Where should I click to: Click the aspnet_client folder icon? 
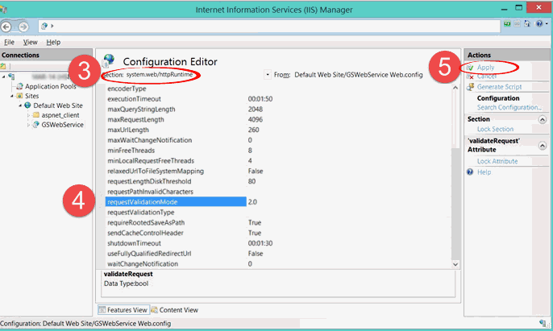[x=35, y=115]
